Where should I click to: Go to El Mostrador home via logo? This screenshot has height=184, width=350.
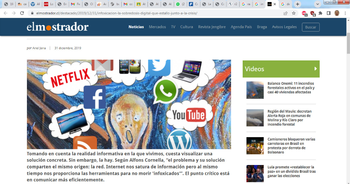[58, 27]
